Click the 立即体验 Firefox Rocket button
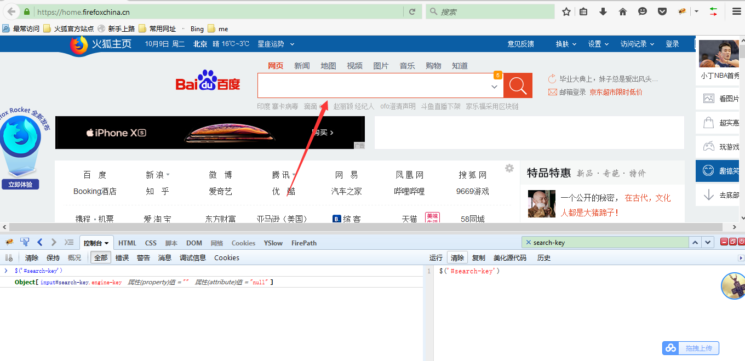 20,185
